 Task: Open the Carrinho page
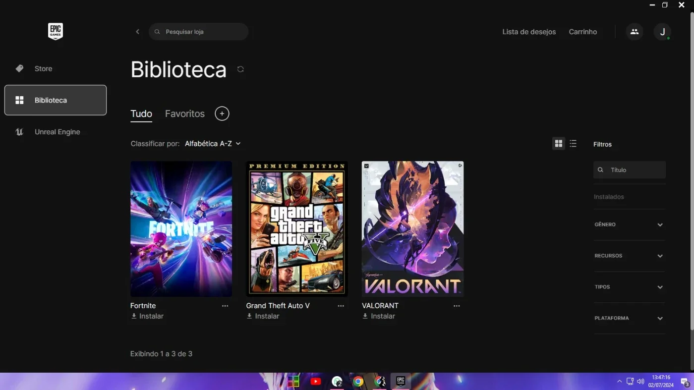583,32
